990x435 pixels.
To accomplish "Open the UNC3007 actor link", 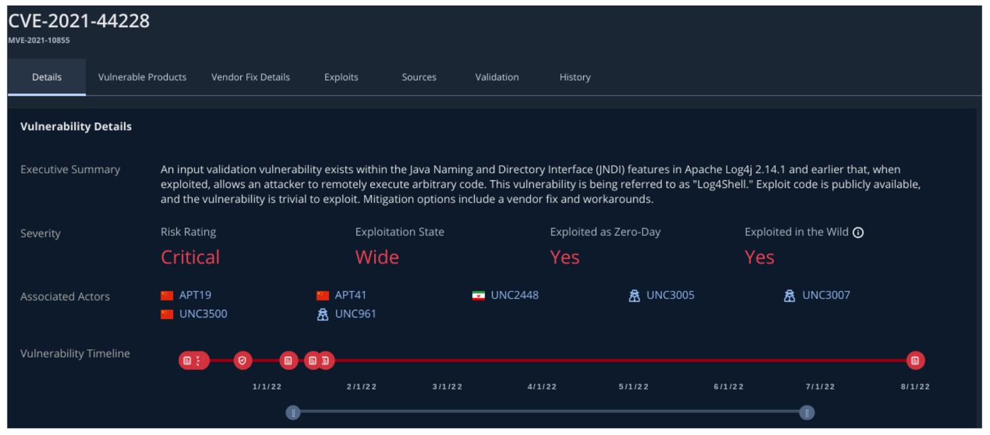I will coord(826,295).
